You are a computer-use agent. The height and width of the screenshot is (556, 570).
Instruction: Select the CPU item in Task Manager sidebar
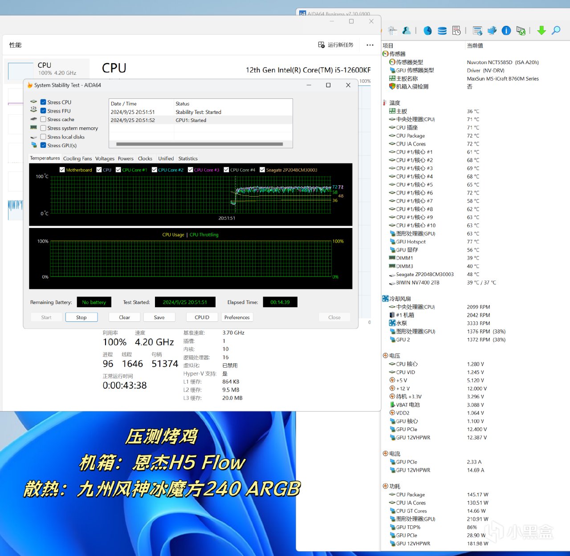[47, 69]
